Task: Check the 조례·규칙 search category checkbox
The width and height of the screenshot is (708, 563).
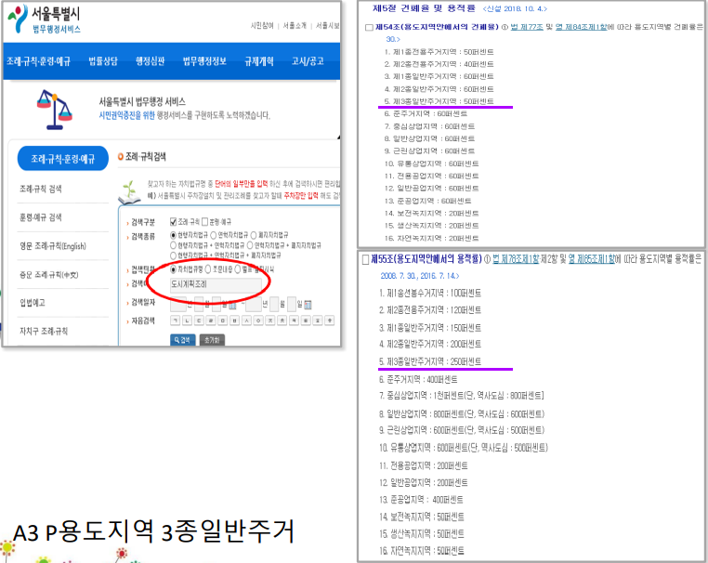Action: tap(173, 222)
